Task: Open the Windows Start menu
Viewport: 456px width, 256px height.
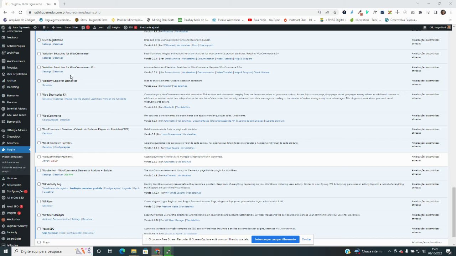Action: pos(5,251)
